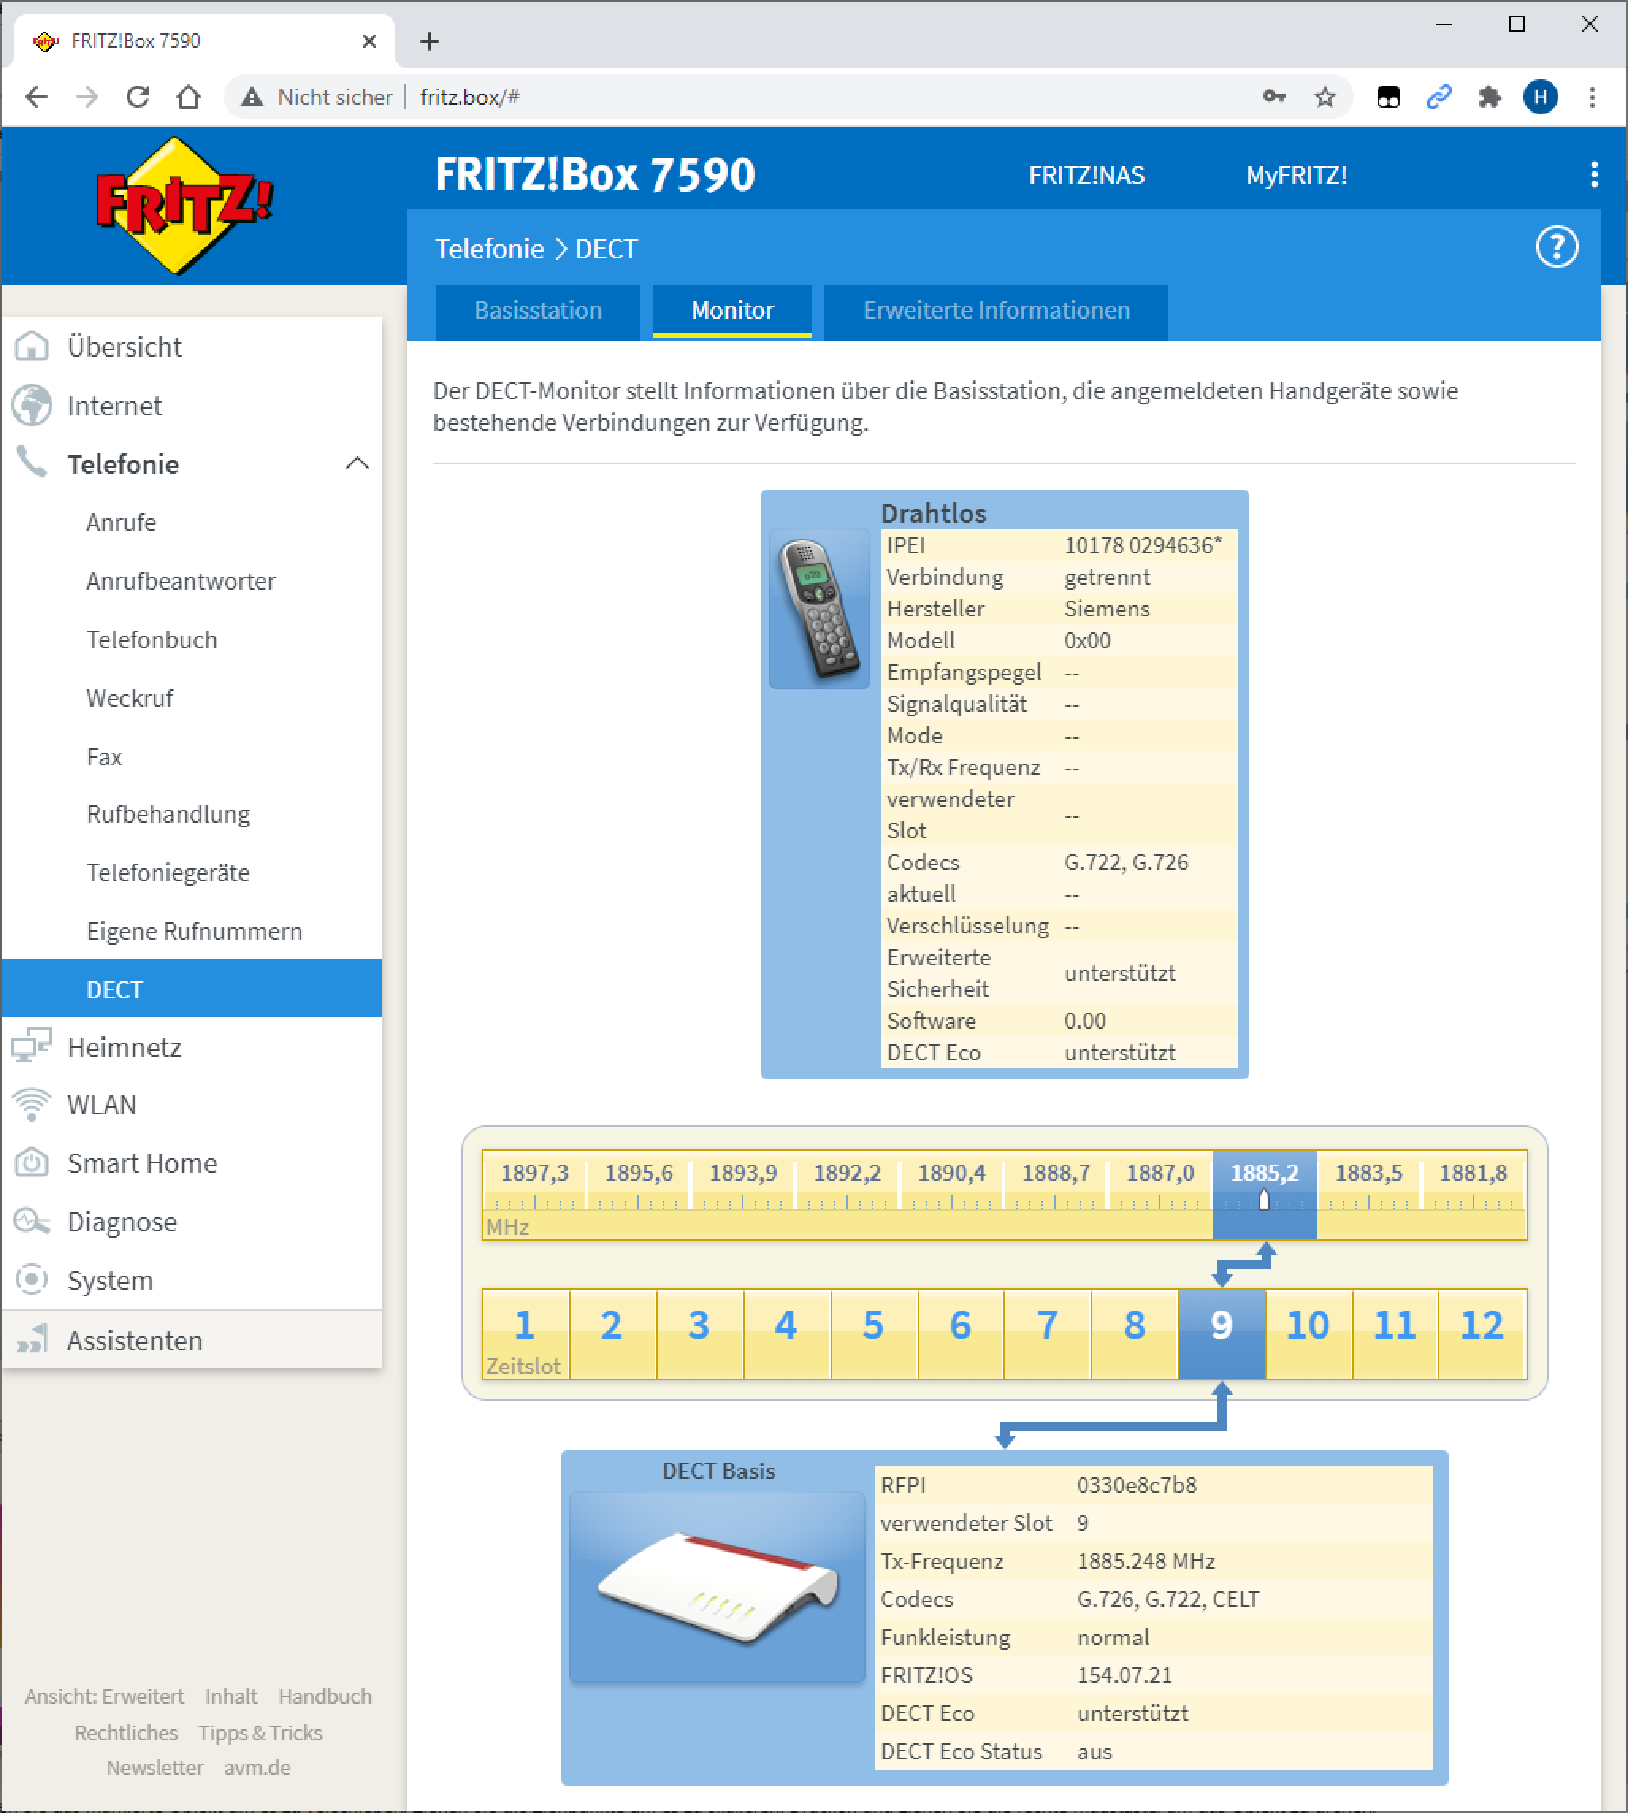
Task: Open Anrufbeantworter in sidebar
Action: click(181, 582)
